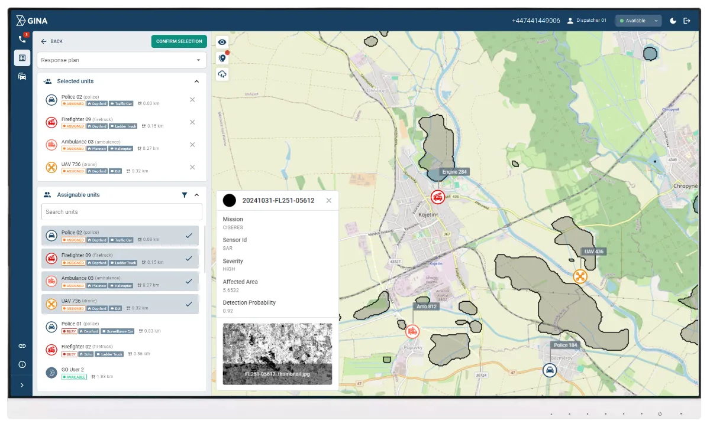Deselect UAV 736 from assignable units

tap(189, 304)
